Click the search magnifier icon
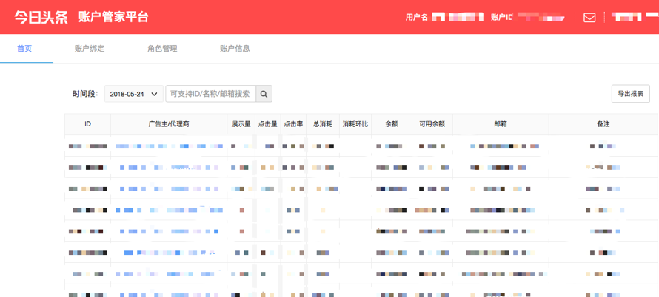Image resolution: width=659 pixels, height=297 pixels. pyautogui.click(x=264, y=94)
